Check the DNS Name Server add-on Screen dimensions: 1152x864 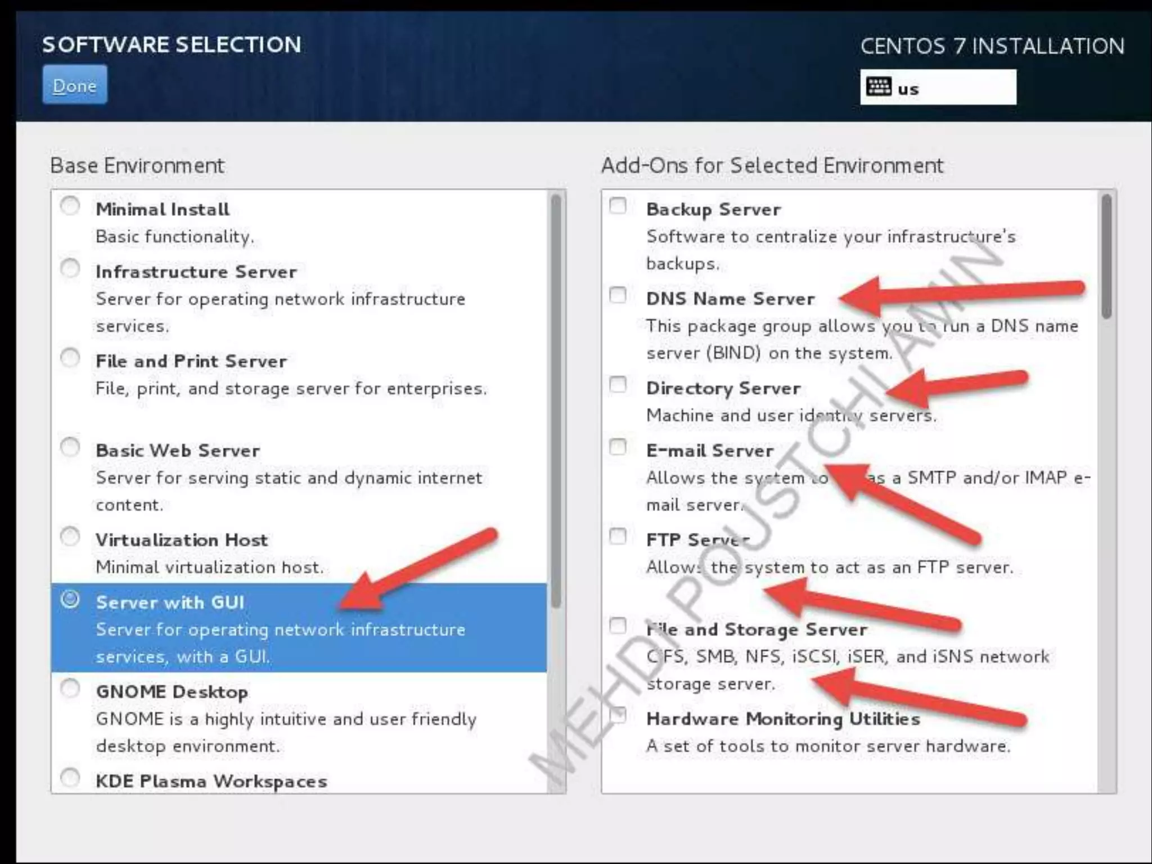tap(618, 295)
